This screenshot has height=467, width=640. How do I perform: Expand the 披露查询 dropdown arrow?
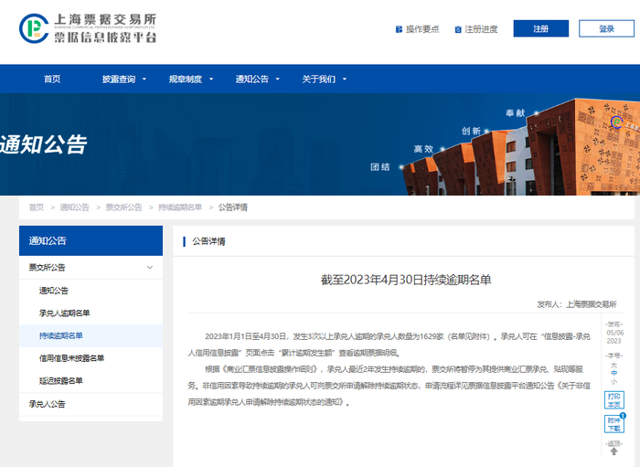(x=144, y=80)
